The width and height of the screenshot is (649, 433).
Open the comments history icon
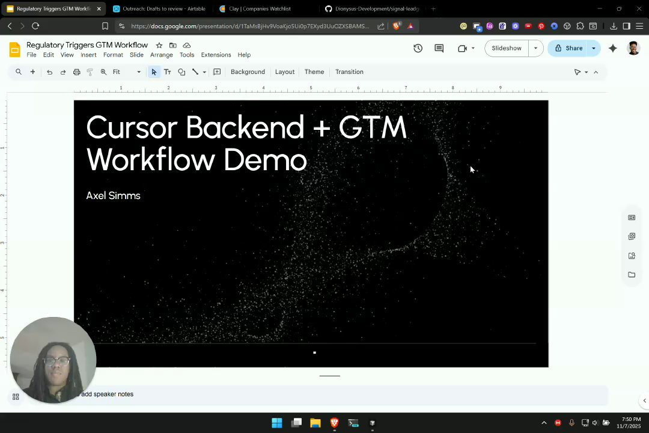pos(439,48)
